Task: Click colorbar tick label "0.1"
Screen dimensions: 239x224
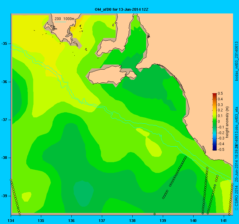Action: (220, 116)
